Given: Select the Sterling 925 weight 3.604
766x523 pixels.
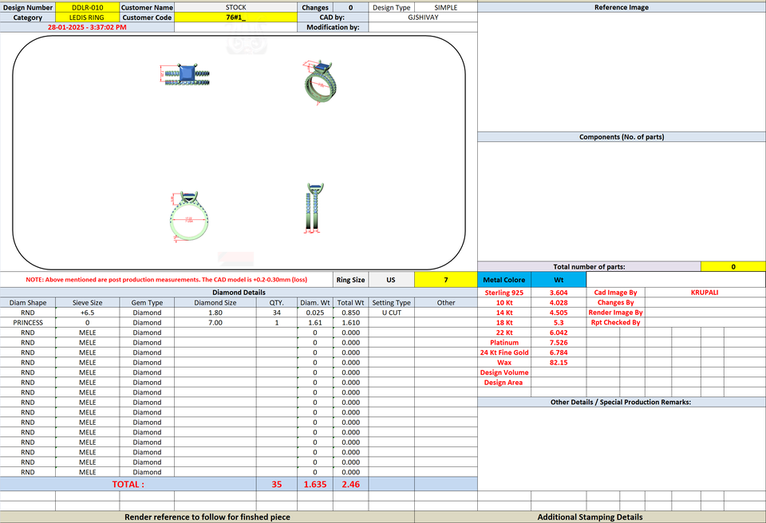Looking at the screenshot, I should click(x=559, y=293).
